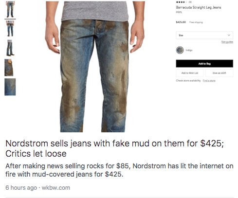The image size is (238, 198).
Task: Open the Nordstrom fake mud jeans headline
Action: 114,148
